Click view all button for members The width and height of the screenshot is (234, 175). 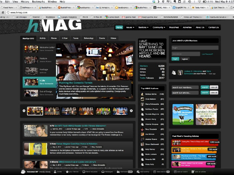pyautogui.click(x=214, y=88)
